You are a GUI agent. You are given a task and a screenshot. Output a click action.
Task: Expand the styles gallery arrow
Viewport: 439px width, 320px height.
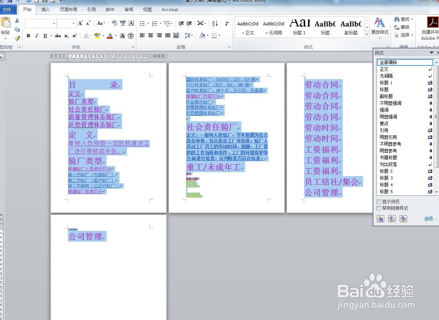367,35
